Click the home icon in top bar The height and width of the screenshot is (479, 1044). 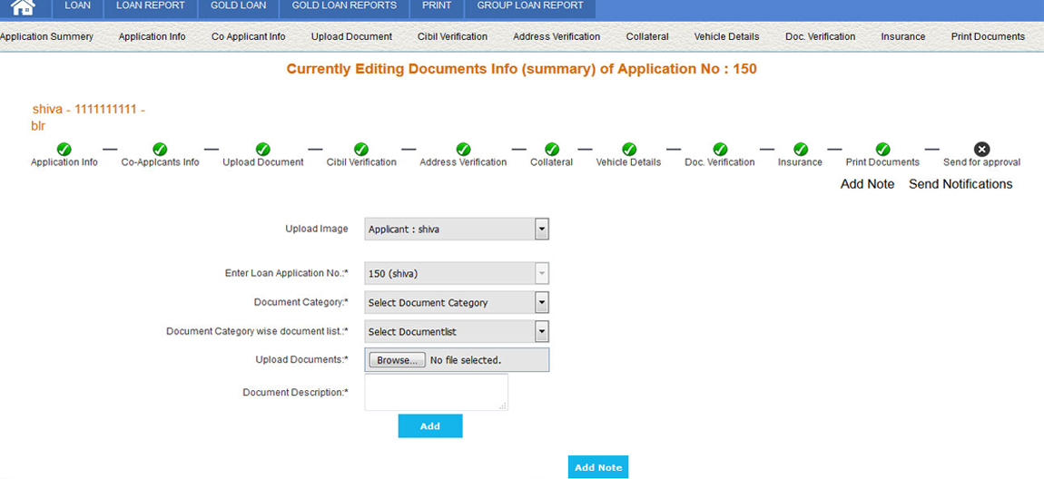(23, 7)
